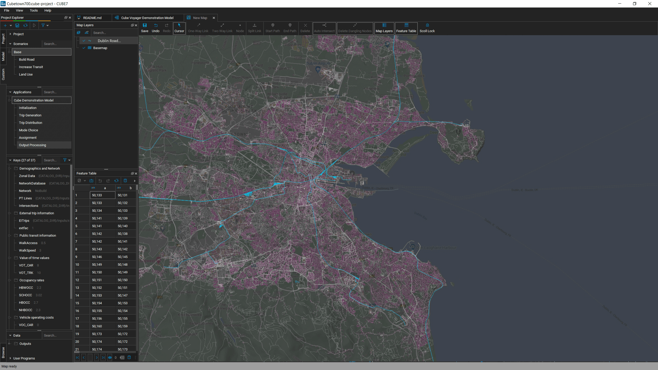Click the Undo map toolbar button

pos(156,28)
